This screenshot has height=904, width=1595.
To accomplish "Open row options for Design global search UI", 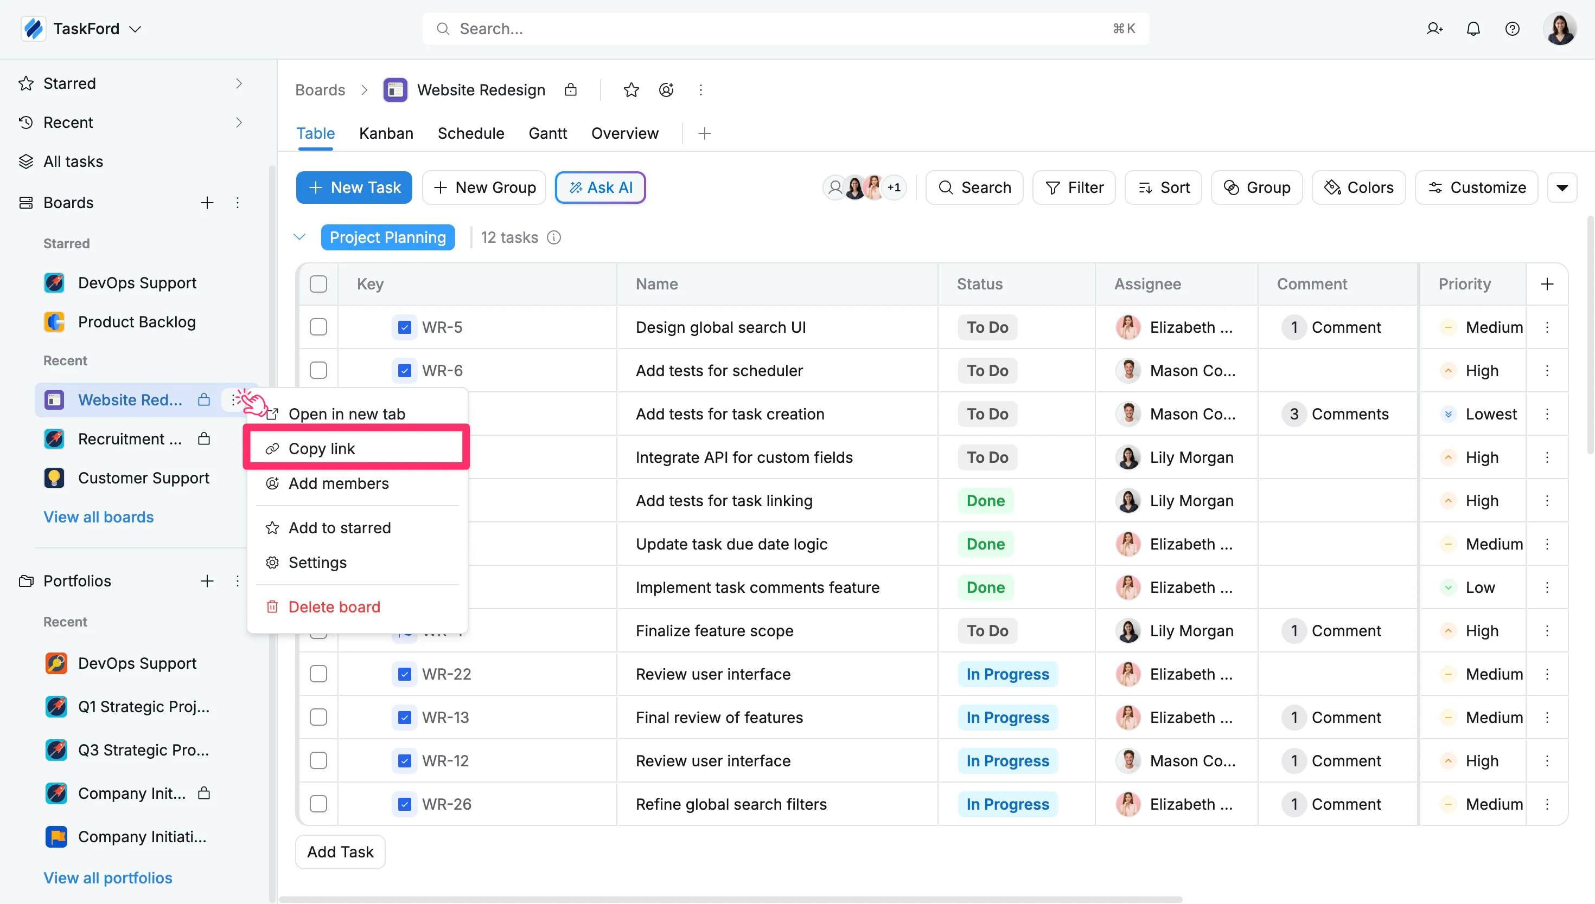I will pos(1547,327).
